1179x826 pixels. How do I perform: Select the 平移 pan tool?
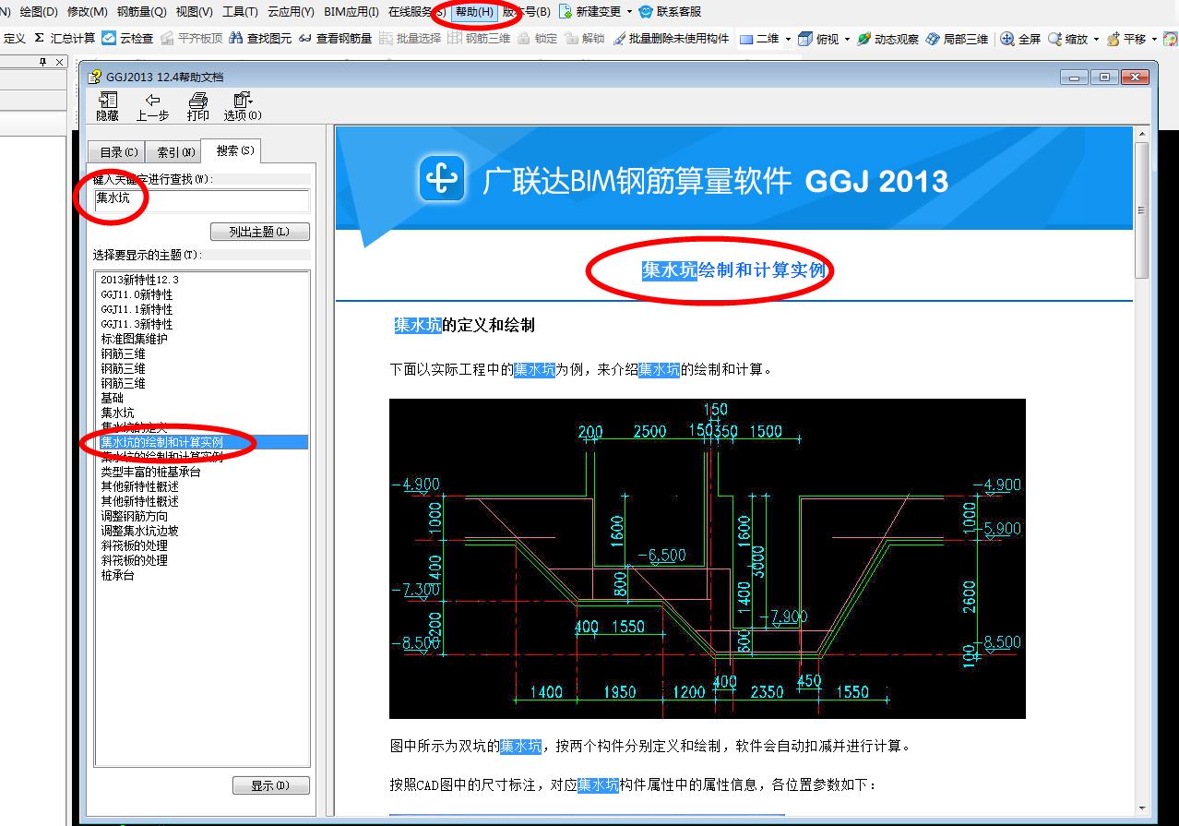pos(1125,39)
